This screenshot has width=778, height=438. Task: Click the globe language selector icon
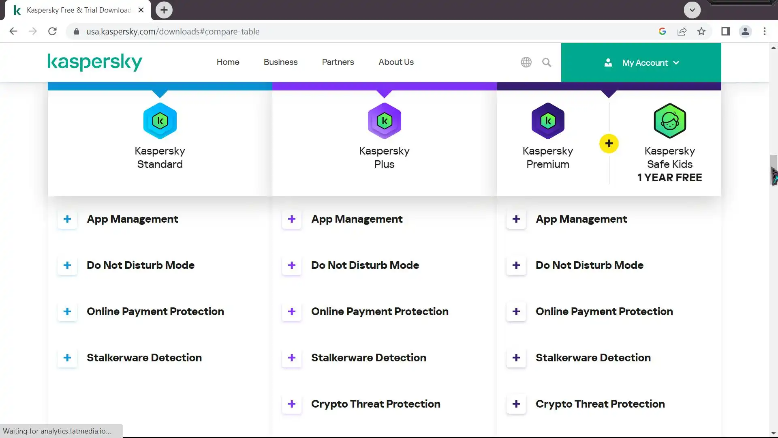(526, 62)
